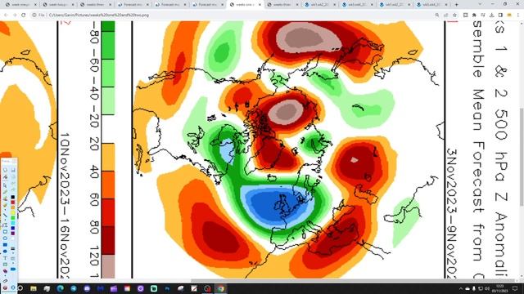This screenshot has width=524, height=294.
Task: Open the notifications icon in system tray
Action: (x=515, y=288)
